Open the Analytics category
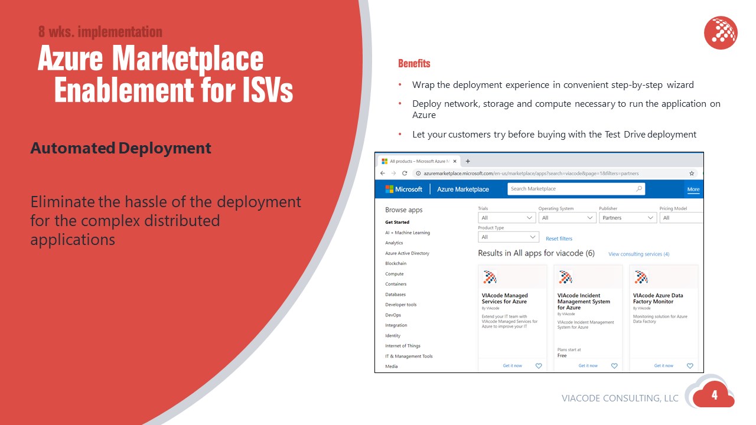The height and width of the screenshot is (425, 756). tap(394, 243)
